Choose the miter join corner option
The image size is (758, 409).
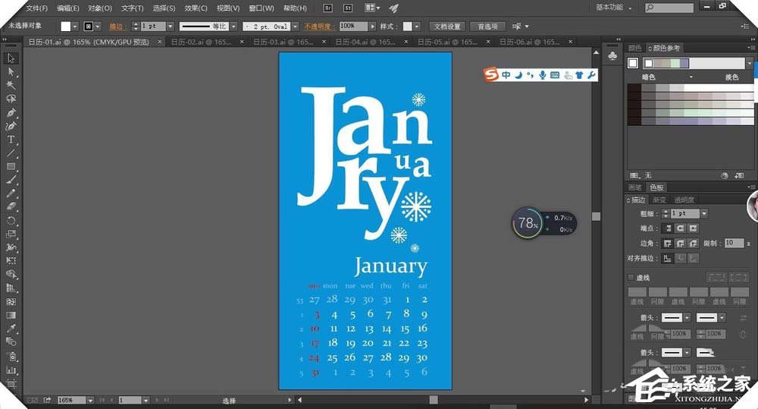point(668,244)
